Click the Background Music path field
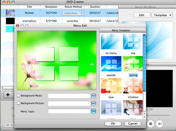Screen dimensions: 176x131 [x=69, y=96]
